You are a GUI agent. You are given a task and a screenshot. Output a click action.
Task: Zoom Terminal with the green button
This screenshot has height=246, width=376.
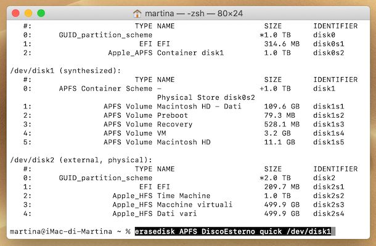click(x=41, y=13)
